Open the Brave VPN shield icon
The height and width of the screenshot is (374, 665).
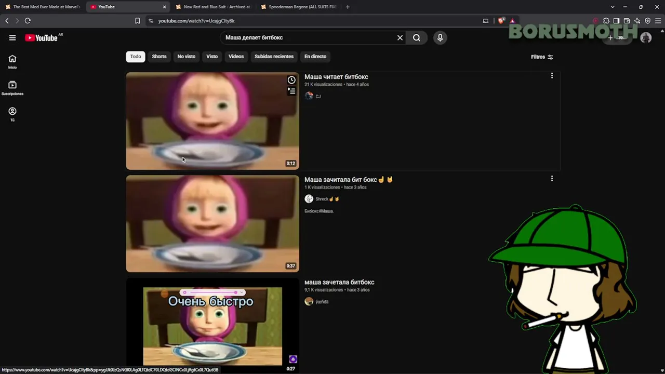pyautogui.click(x=647, y=21)
